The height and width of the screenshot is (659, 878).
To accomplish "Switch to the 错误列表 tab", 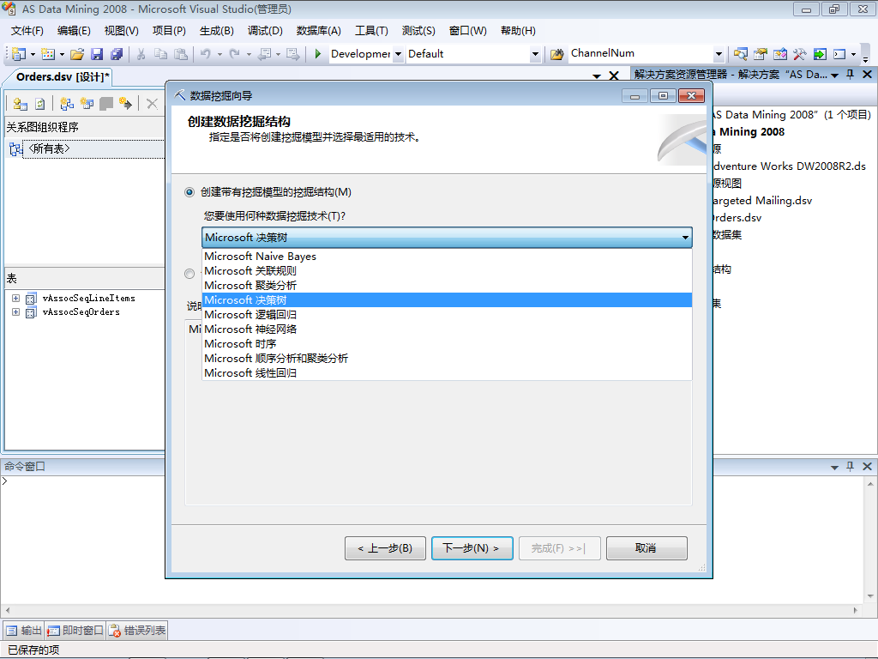I will (x=138, y=631).
